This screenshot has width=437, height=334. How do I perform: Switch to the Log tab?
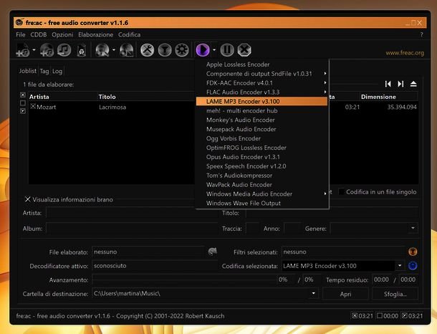point(57,71)
